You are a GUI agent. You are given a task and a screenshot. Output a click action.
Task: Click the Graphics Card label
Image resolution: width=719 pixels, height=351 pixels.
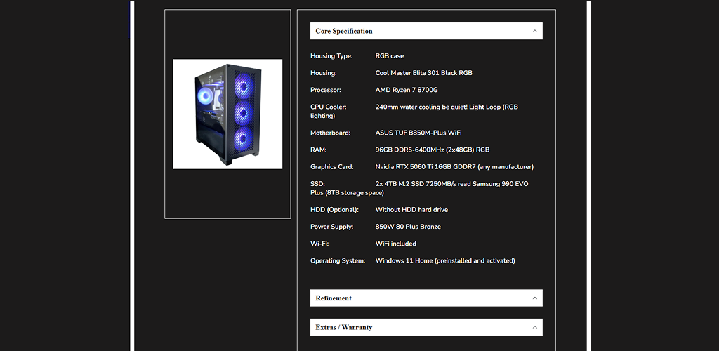tap(332, 167)
